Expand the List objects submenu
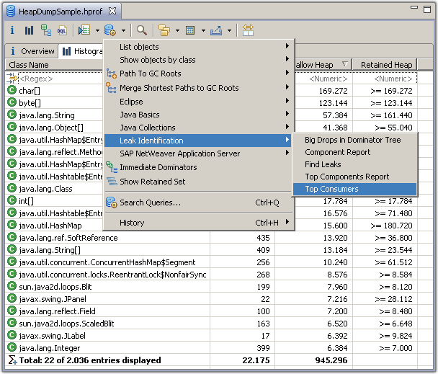 (198, 47)
